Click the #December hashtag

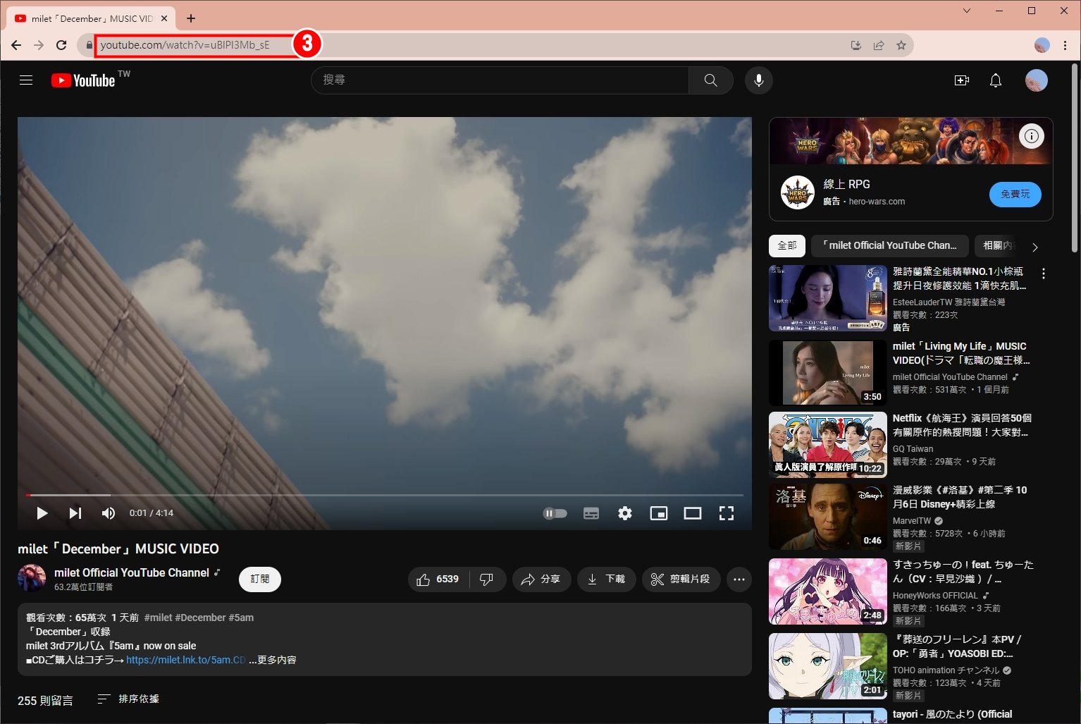pos(200,618)
